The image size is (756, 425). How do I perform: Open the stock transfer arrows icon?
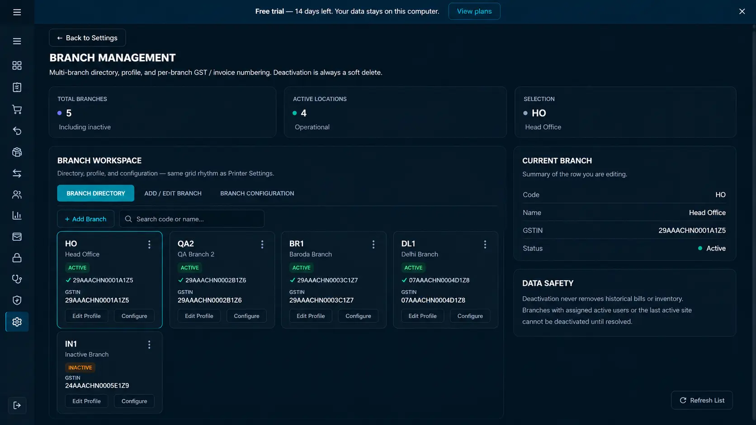17,173
